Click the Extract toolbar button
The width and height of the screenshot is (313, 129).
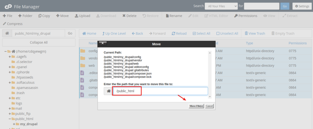pyautogui.click(x=290, y=16)
